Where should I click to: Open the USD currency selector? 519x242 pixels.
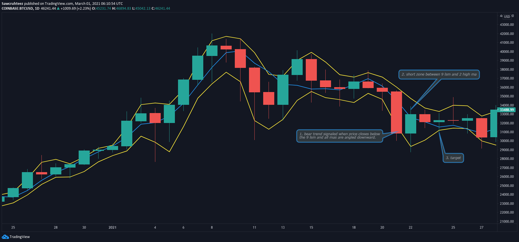click(x=507, y=17)
